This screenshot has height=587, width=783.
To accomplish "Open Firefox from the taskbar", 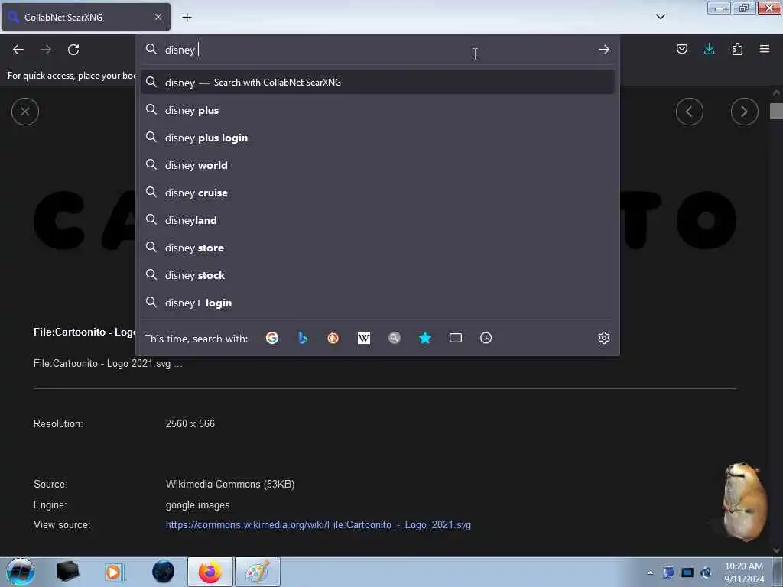I will [x=210, y=572].
